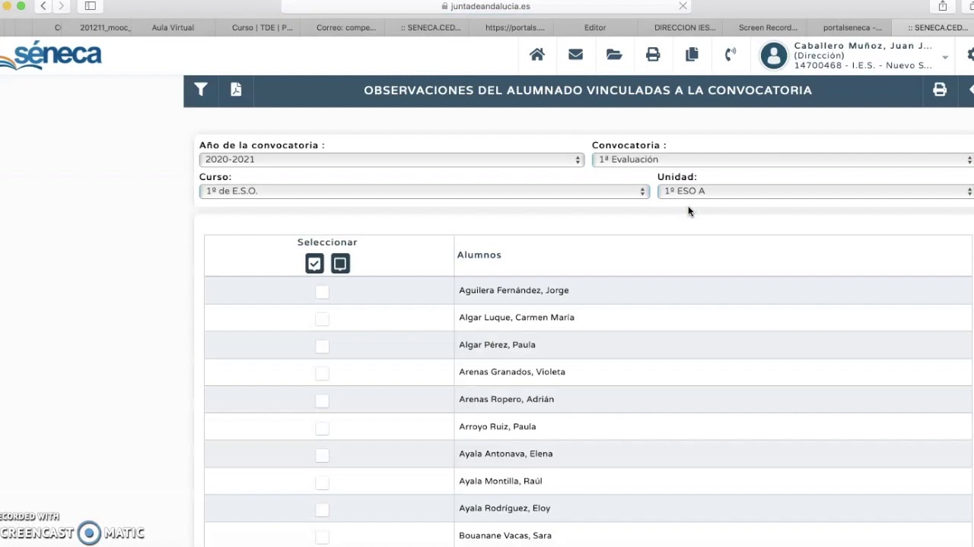Switch to Editor browser tab
Screen dimensions: 974x547
[x=595, y=27]
